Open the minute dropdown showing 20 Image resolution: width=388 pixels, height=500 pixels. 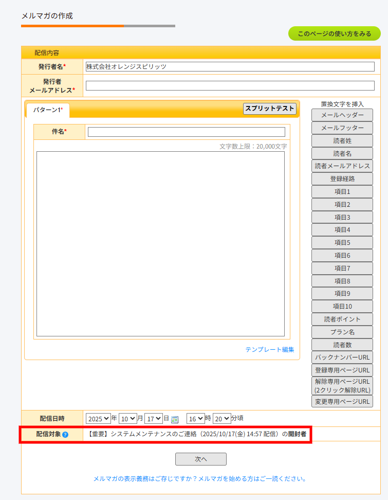221,419
